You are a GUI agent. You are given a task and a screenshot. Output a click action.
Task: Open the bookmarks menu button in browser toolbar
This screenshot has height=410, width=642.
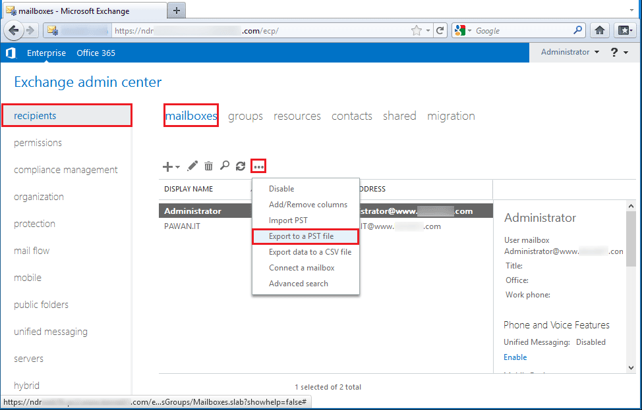[x=625, y=30]
